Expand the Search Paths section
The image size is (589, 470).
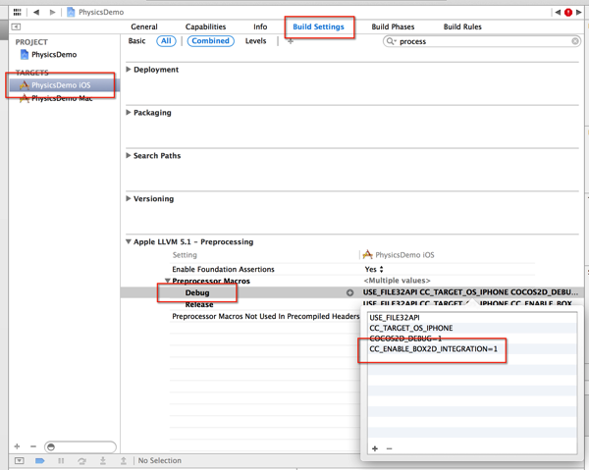[x=129, y=155]
